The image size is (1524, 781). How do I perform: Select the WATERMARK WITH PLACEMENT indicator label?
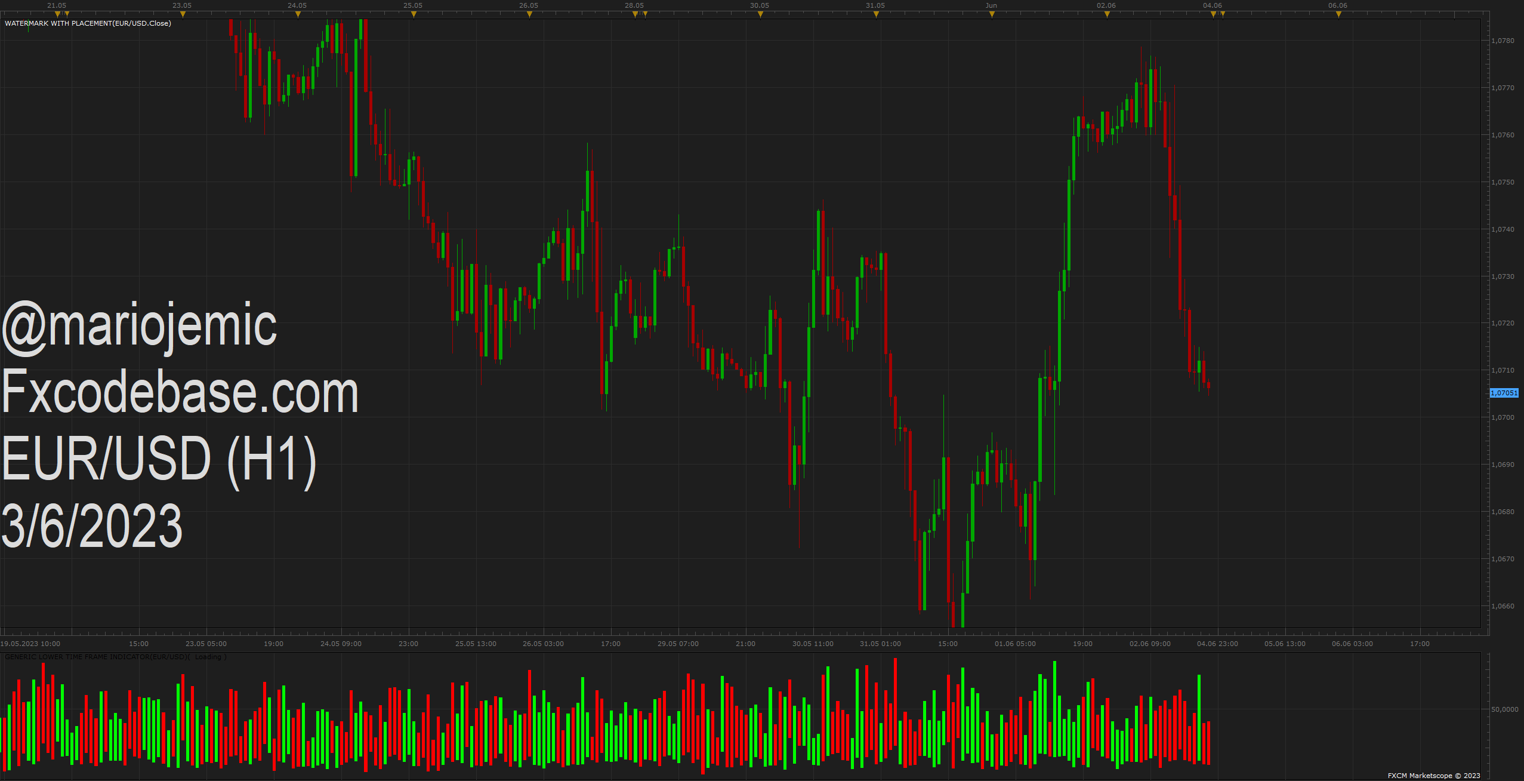point(88,23)
